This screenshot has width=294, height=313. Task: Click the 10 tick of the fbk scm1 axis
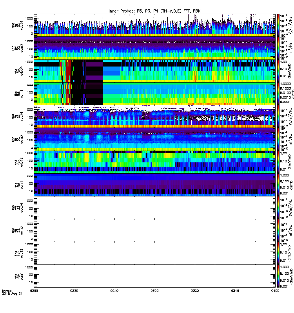click(x=31, y=282)
